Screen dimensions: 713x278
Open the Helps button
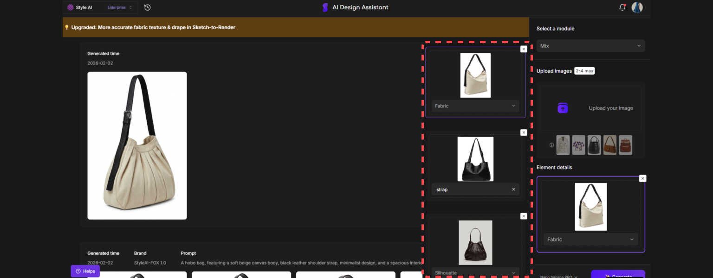point(85,271)
